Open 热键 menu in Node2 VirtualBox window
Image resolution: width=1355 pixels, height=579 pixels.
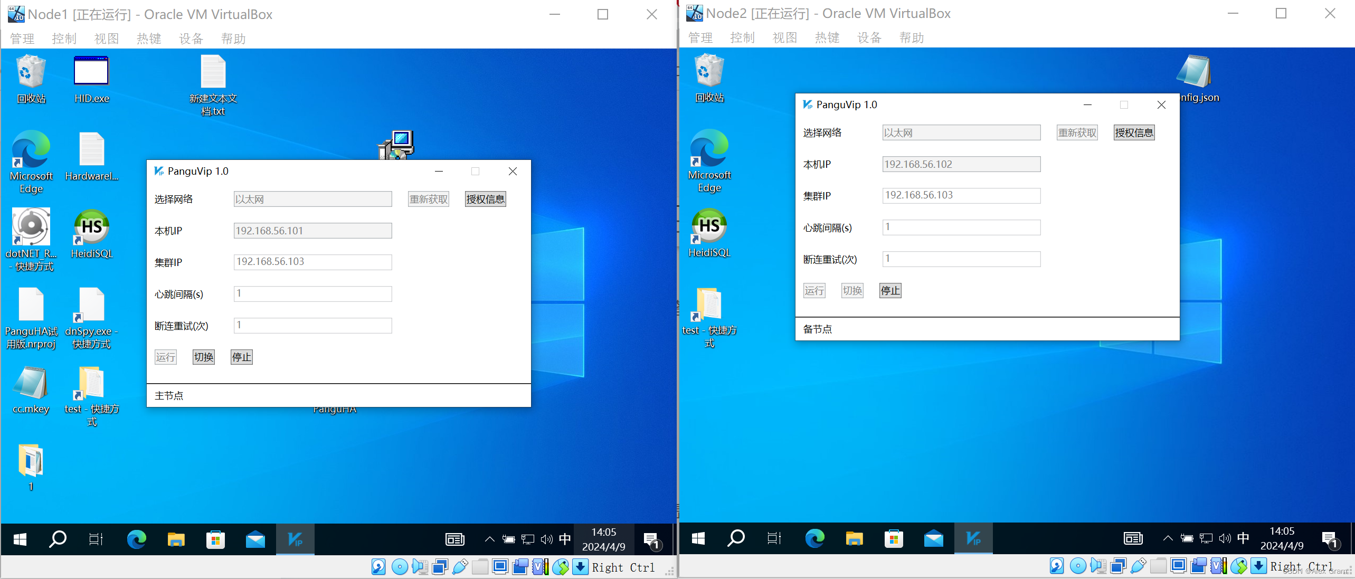pyautogui.click(x=827, y=37)
